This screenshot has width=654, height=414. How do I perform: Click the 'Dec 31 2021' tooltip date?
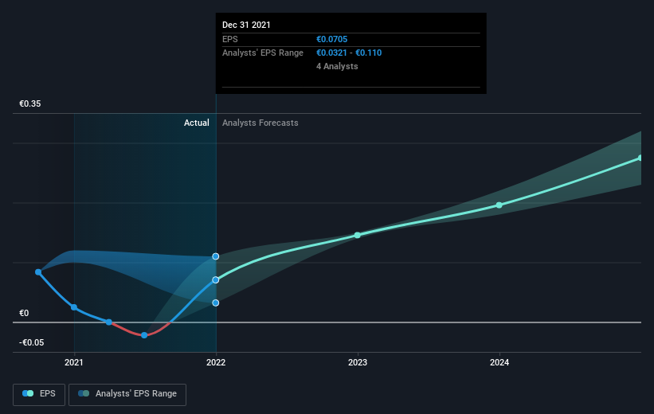click(x=246, y=25)
